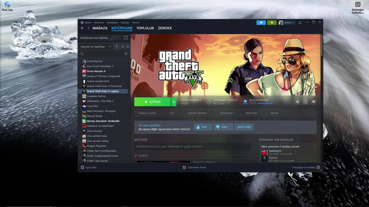Click the BAŞARIMLAR achievements progress bar
The width and height of the screenshot is (369, 207).
265,103
